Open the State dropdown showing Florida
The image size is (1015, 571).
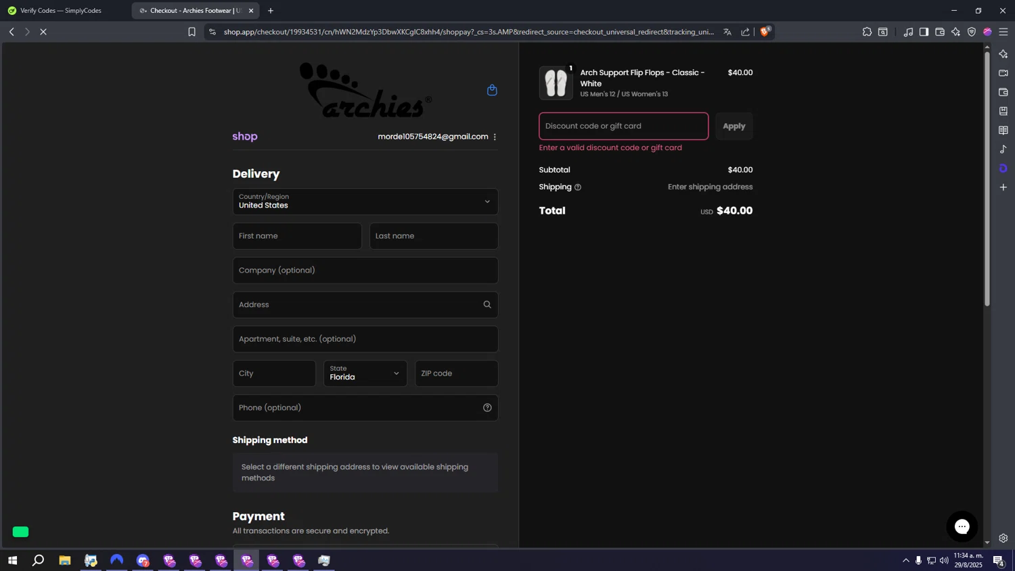tap(365, 373)
